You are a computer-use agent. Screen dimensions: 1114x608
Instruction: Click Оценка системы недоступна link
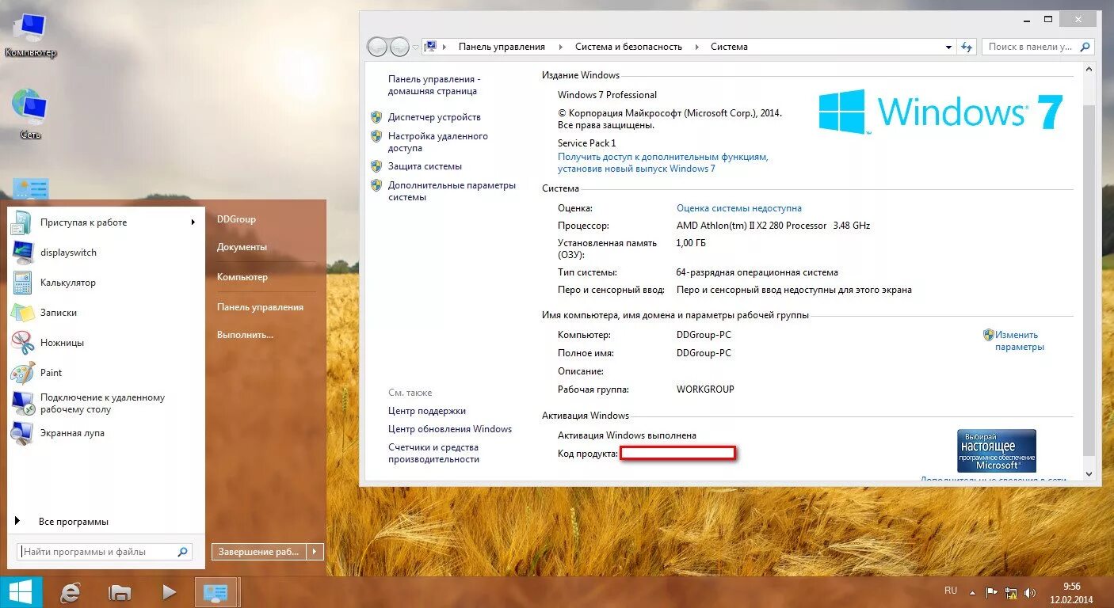click(739, 208)
